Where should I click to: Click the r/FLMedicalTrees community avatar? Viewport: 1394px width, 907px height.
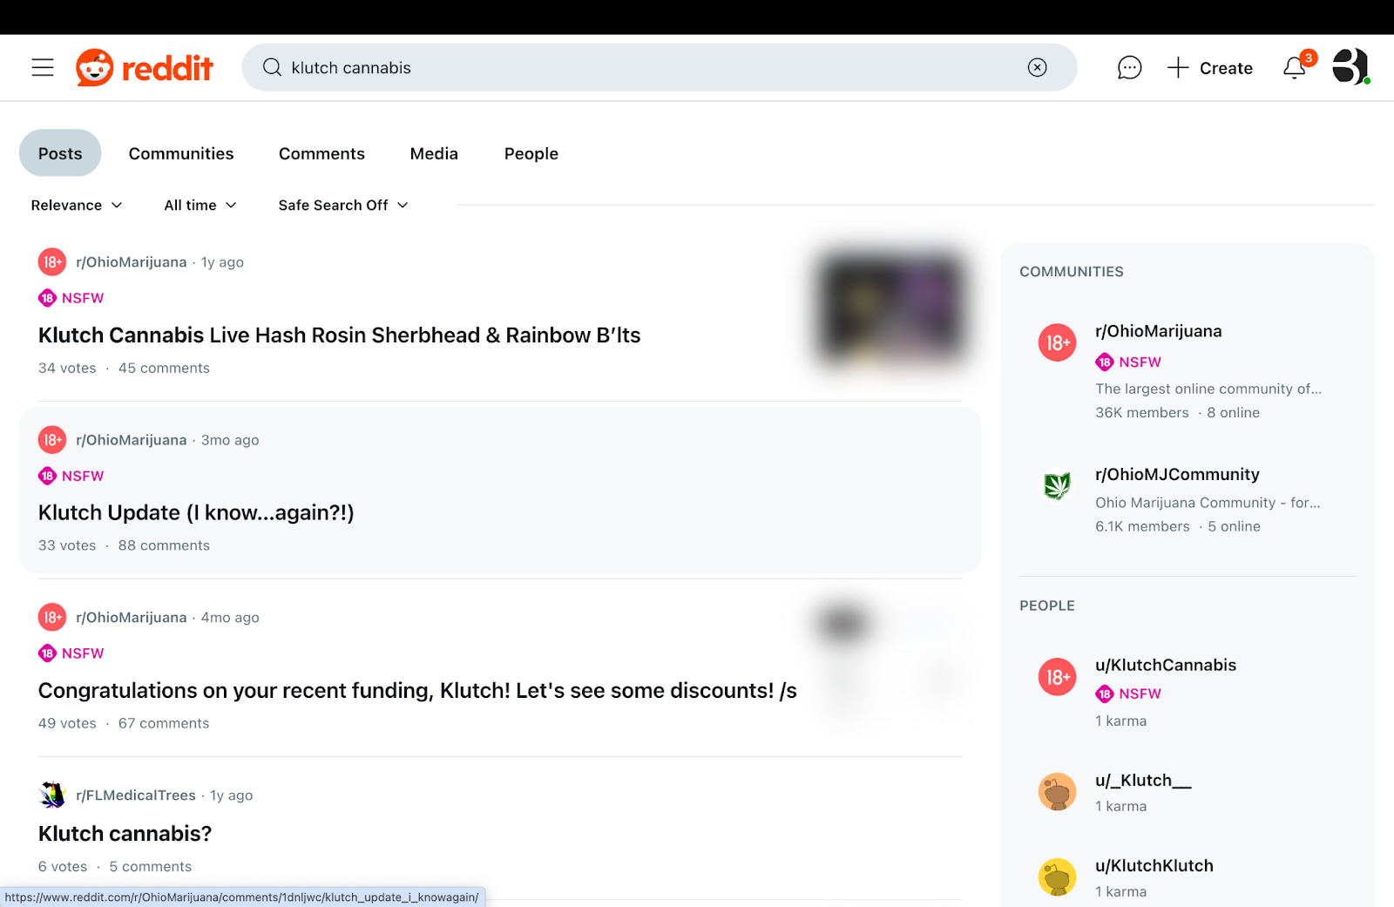(x=52, y=795)
